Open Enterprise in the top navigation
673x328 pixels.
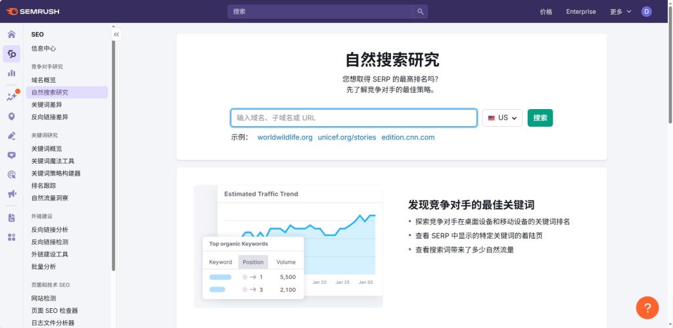tap(581, 12)
